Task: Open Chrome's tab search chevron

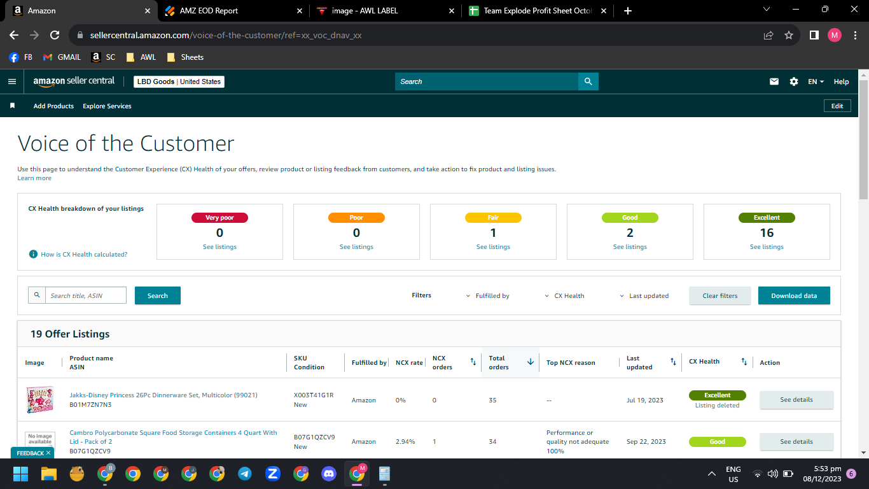Action: point(766,10)
